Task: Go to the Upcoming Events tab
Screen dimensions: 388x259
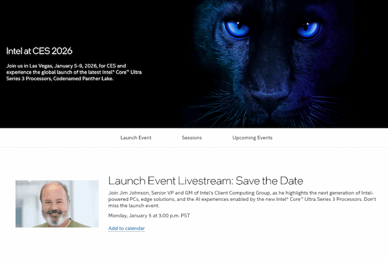Action: (x=252, y=138)
